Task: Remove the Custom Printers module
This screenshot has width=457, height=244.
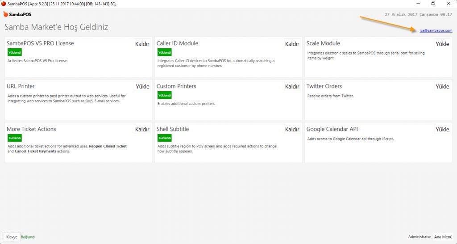Action: click(x=292, y=87)
